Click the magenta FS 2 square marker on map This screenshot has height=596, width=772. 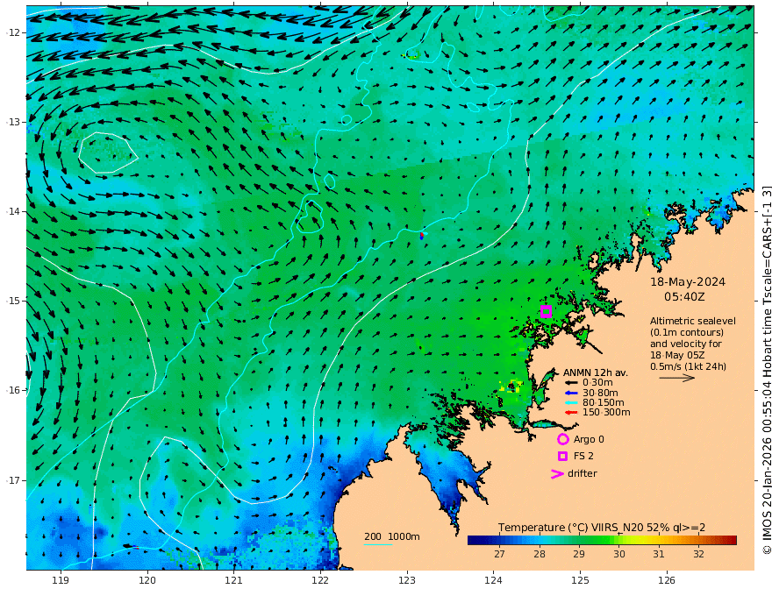pos(546,311)
